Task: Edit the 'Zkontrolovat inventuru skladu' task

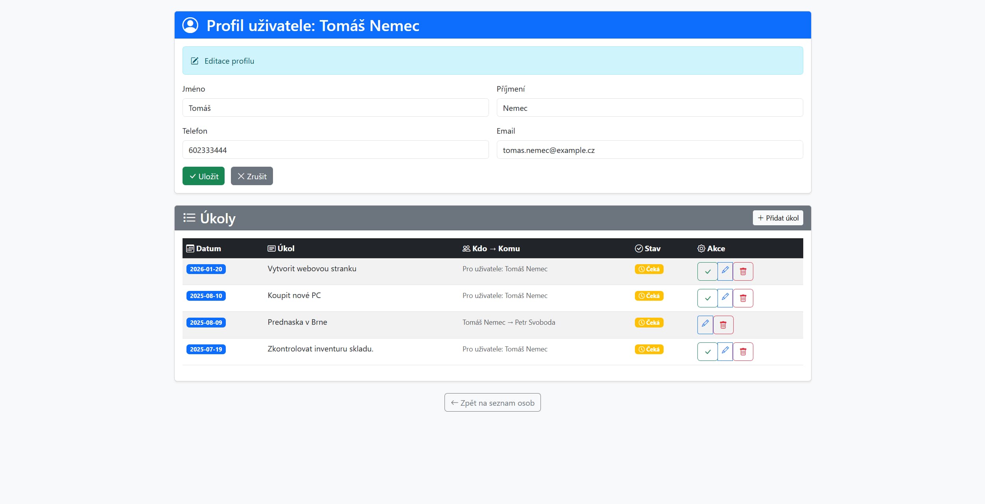Action: 725,352
